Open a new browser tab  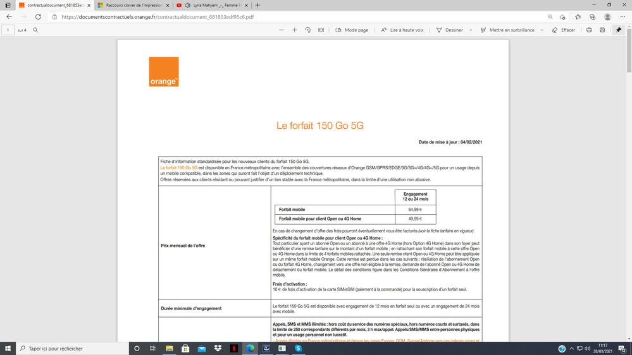(x=257, y=5)
